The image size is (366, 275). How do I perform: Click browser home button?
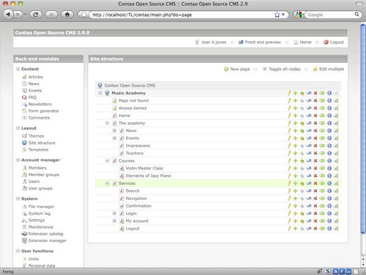[x=67, y=15]
